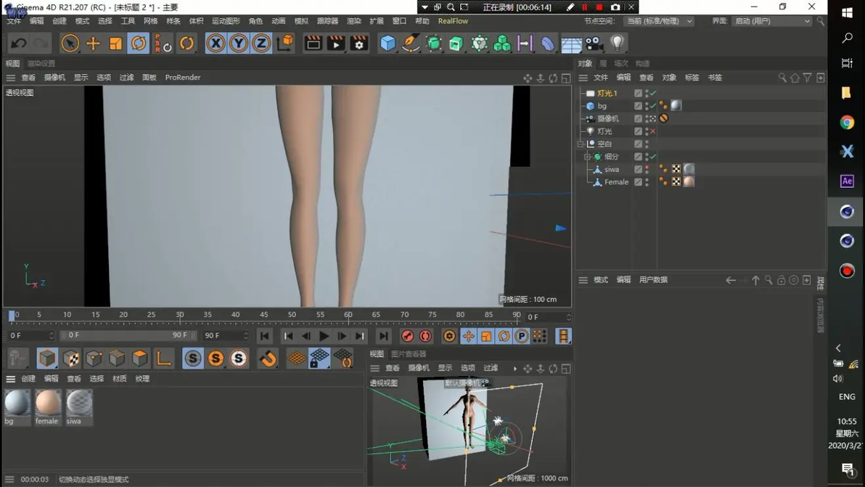Open the 节点空间 dropdown
Screen dimensions: 865x487
659,21
